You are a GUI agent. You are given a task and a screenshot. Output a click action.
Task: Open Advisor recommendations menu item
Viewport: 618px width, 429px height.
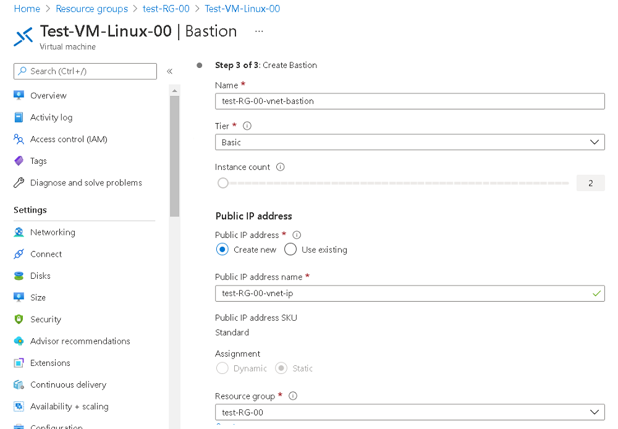coord(80,341)
